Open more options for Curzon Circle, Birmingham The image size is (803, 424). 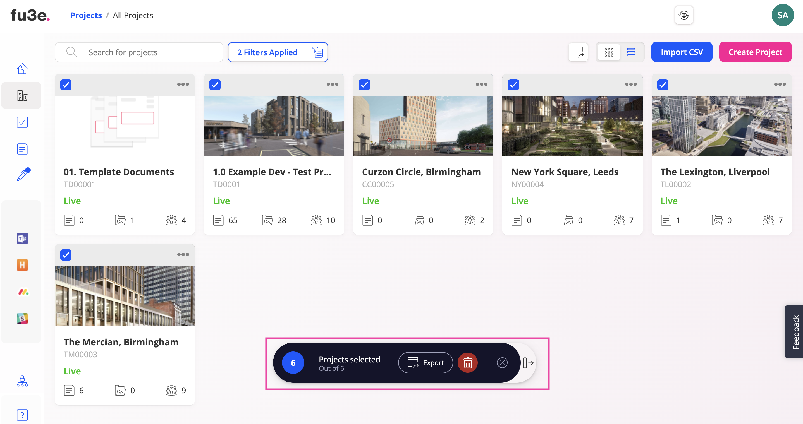coord(482,85)
